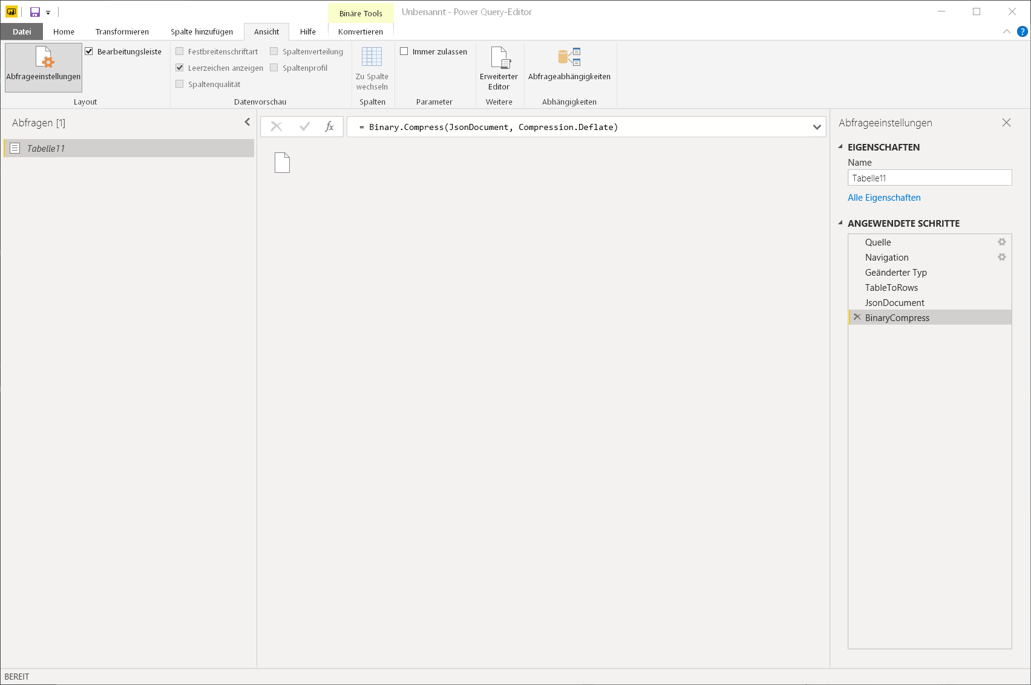Click the save icon in title bar
Image resolution: width=1031 pixels, height=685 pixels.
[35, 12]
